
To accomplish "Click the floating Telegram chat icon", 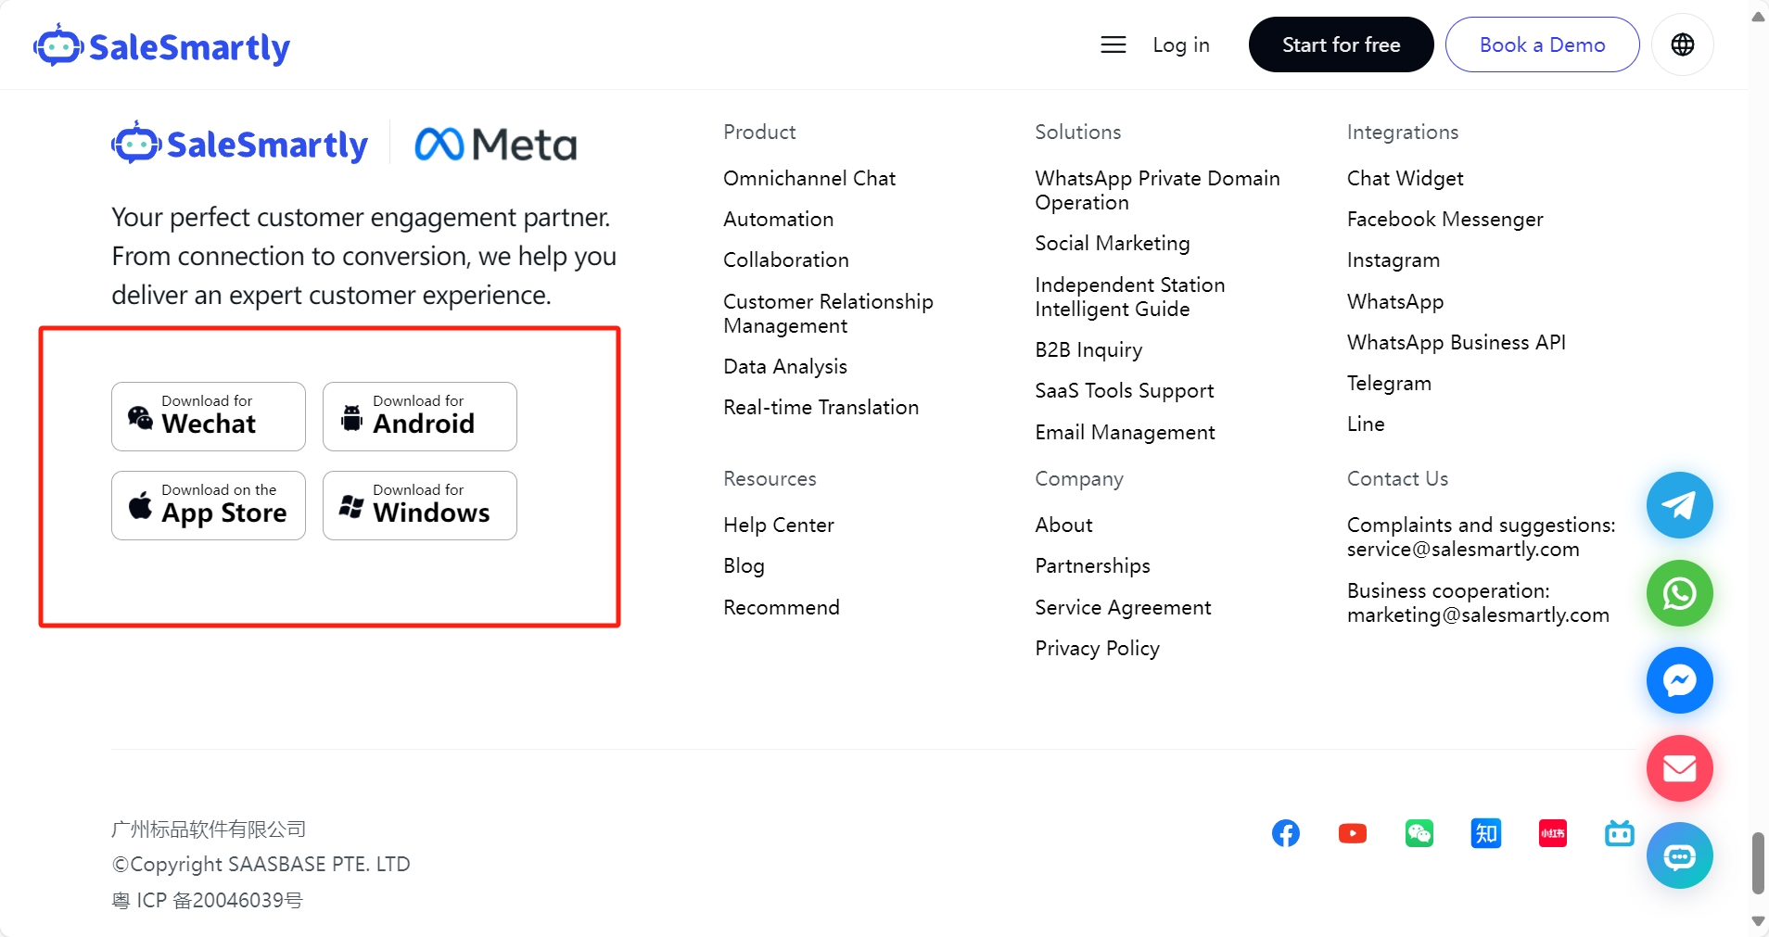I will coord(1679,505).
